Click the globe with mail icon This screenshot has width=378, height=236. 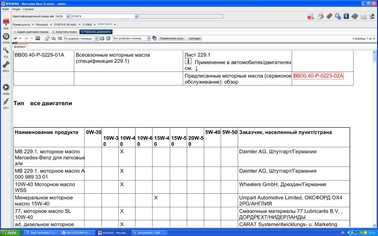pos(372,16)
